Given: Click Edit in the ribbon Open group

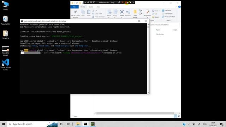Looking at the screenshot, I should pyautogui.click(x=155, y=14).
